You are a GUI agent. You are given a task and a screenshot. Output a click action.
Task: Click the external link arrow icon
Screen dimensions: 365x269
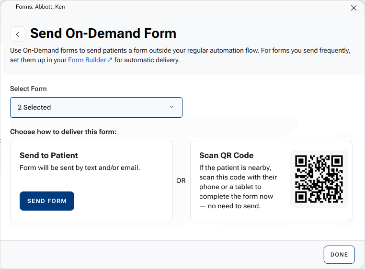tap(110, 60)
